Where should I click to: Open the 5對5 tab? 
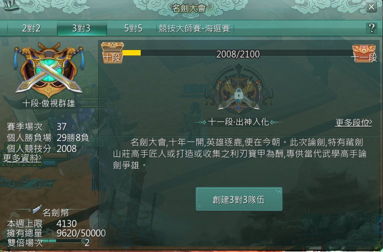click(133, 28)
